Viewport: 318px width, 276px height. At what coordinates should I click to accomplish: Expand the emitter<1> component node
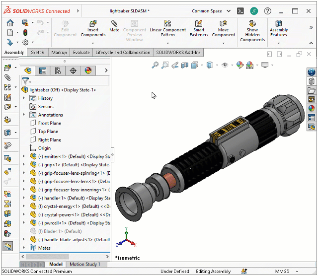coord(23,156)
